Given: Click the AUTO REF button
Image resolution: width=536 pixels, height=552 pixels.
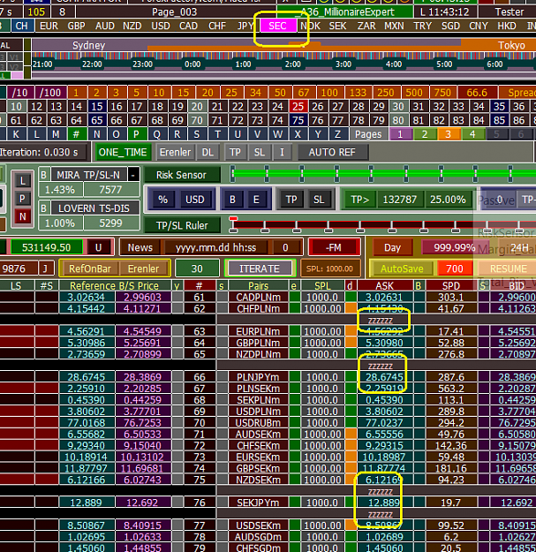Looking at the screenshot, I should click(x=333, y=153).
